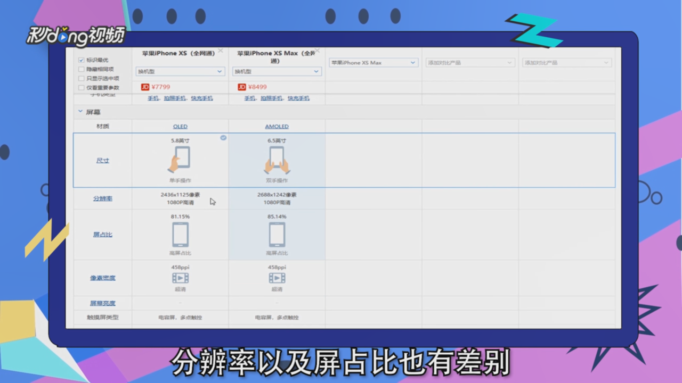Click the iPhone XS title 苹果iPhone XS（全网通）
Screen dimensions: 682x383
tap(178, 53)
